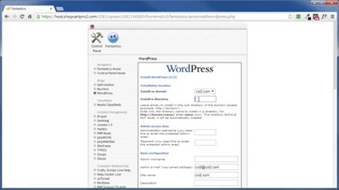Click the Admin e-mail field
The width and height of the screenshot is (339, 190).
216,167
